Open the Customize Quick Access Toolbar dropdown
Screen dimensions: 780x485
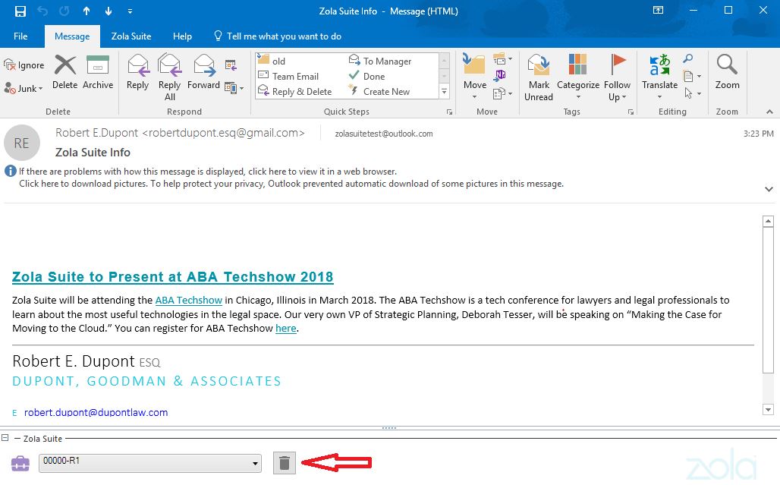pyautogui.click(x=130, y=11)
